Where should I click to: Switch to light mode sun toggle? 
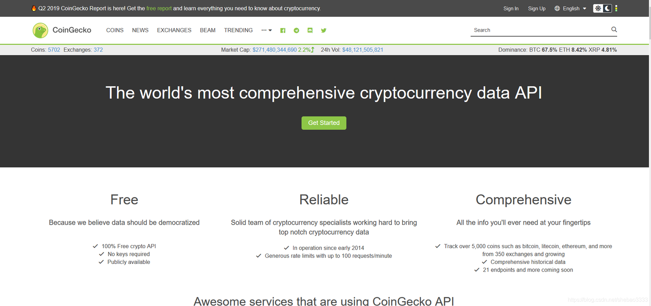click(x=598, y=8)
